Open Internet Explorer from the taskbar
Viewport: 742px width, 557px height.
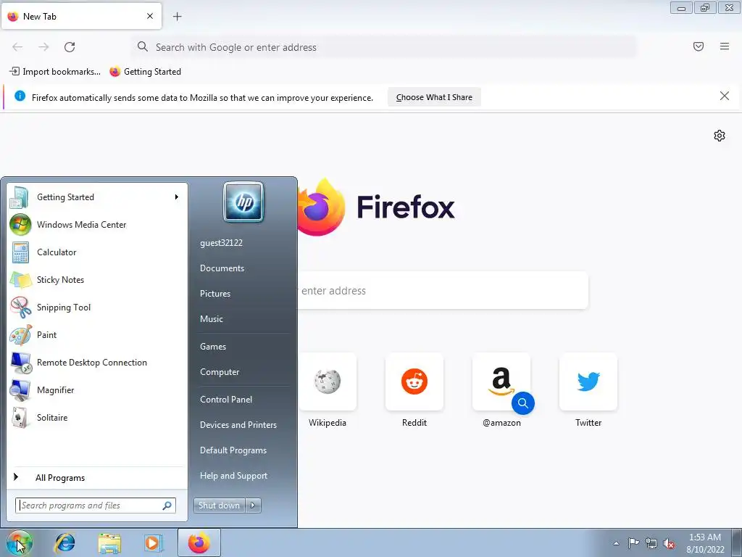tap(64, 543)
